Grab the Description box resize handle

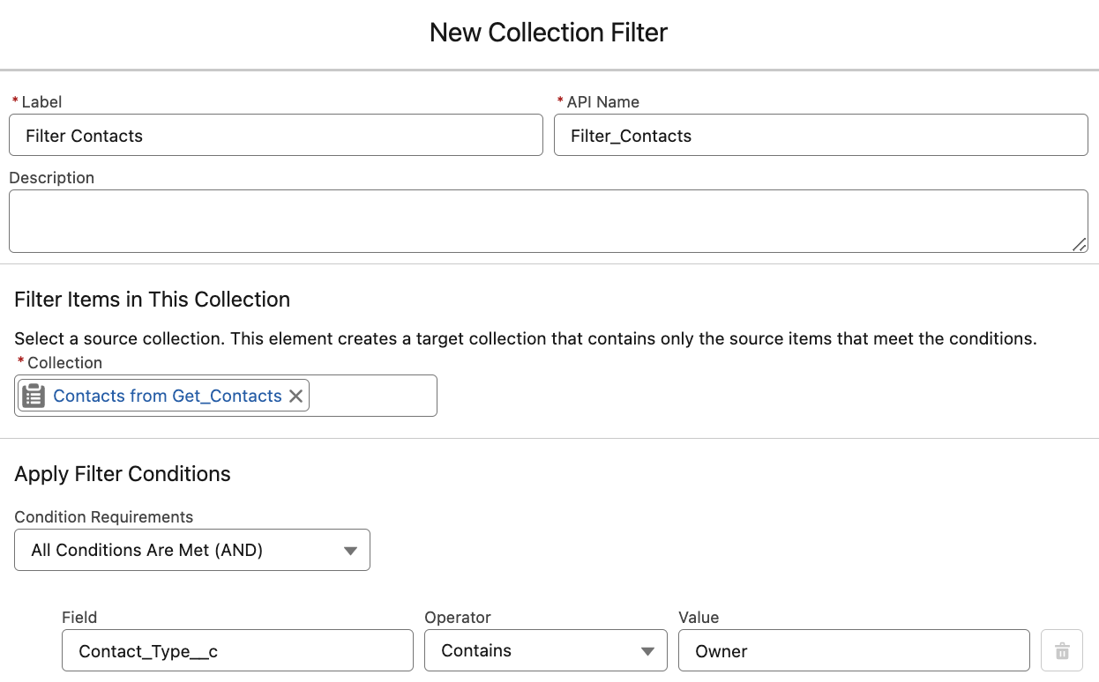click(1080, 245)
